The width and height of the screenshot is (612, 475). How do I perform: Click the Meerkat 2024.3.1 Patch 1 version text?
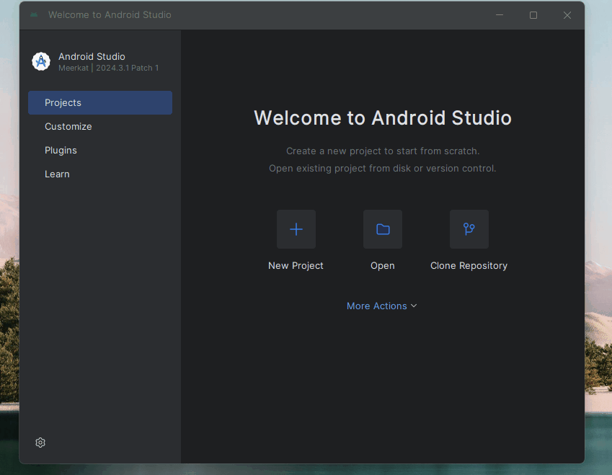pos(109,68)
